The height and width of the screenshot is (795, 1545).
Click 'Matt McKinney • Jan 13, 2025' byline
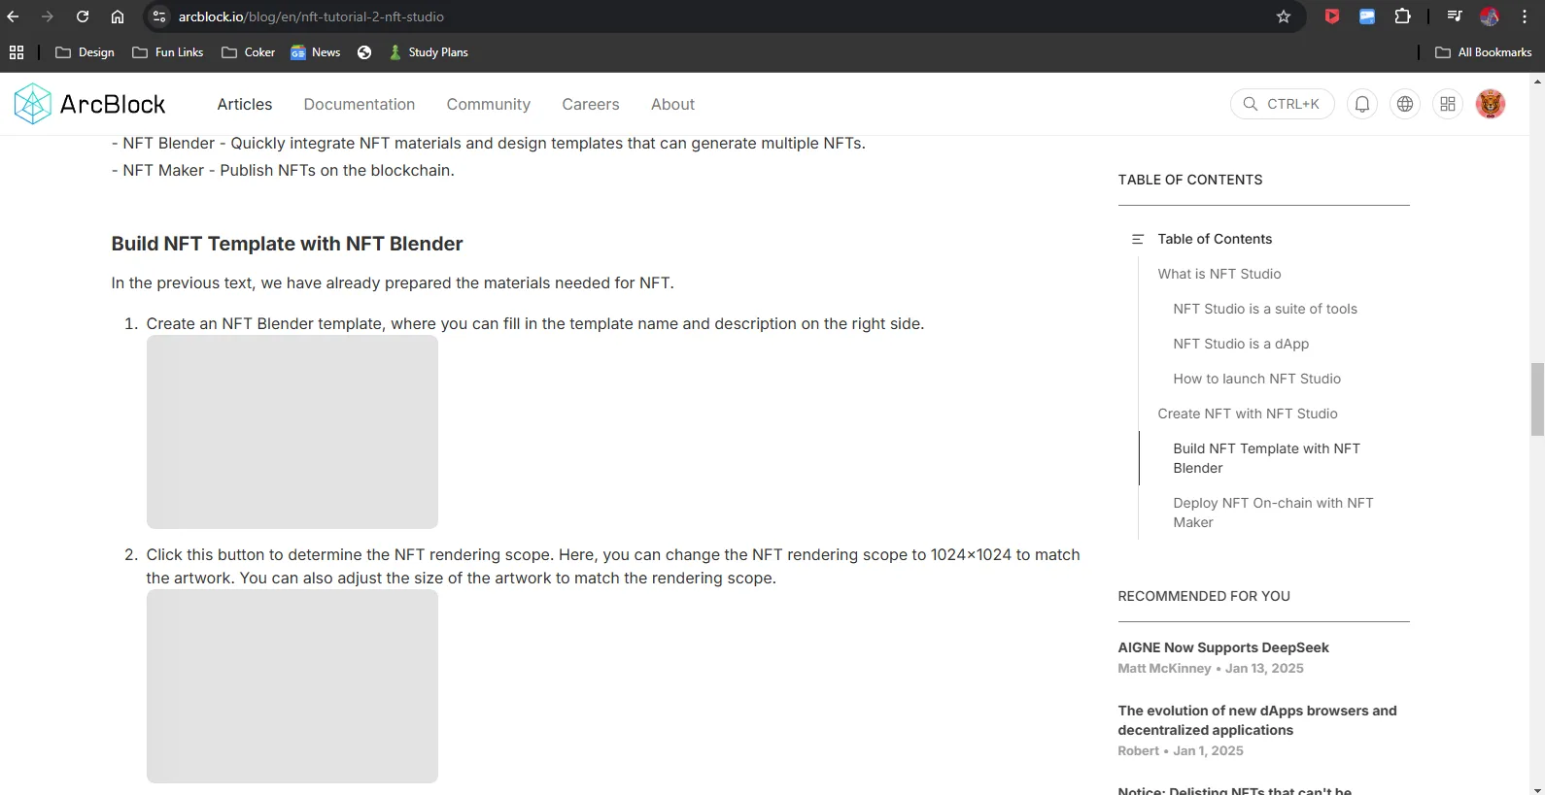coord(1211,668)
